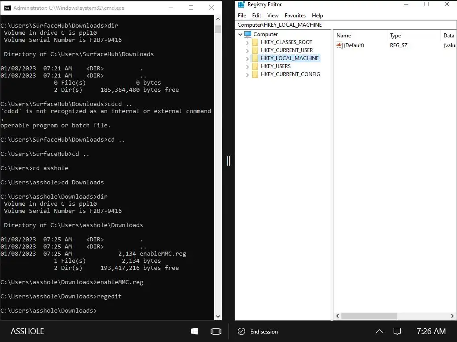This screenshot has width=457, height=342.
Task: Open the Action Center notification icon
Action: [x=397, y=331]
